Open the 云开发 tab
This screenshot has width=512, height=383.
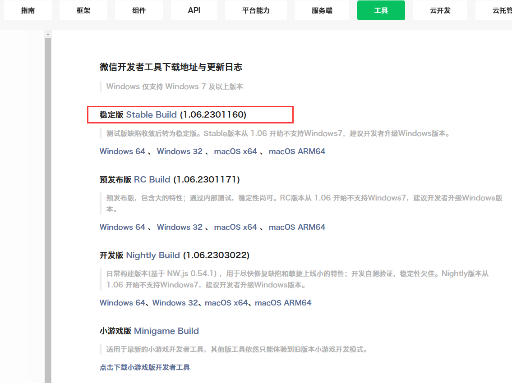(440, 10)
